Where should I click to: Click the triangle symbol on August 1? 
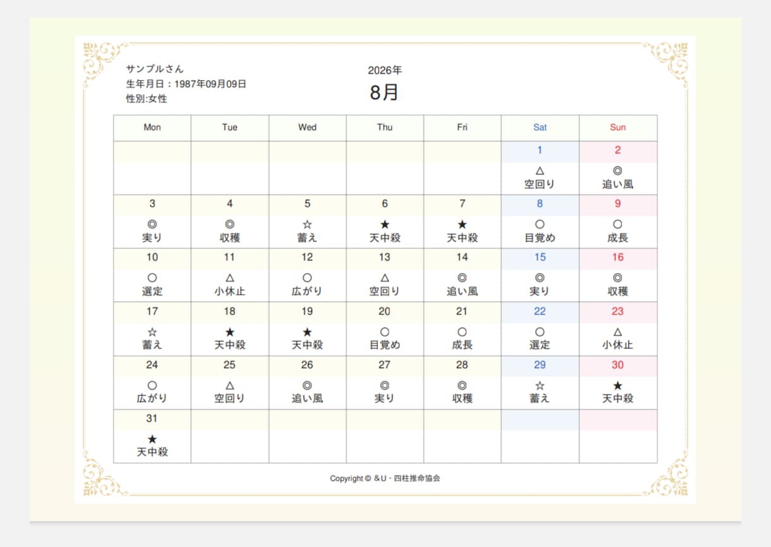(x=540, y=171)
